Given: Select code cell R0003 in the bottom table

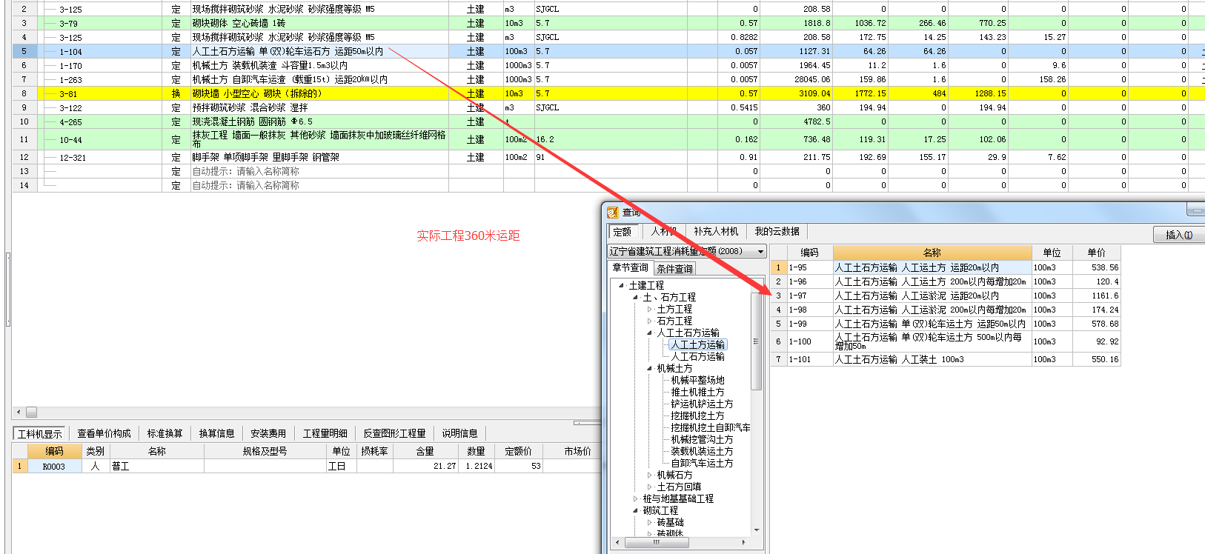Looking at the screenshot, I should click(54, 466).
